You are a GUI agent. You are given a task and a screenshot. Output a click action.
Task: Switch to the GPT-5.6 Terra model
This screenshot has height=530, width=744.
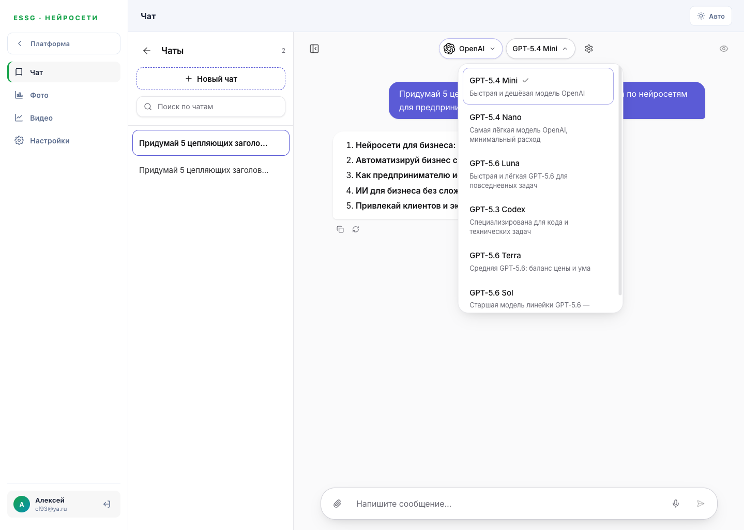(538, 261)
